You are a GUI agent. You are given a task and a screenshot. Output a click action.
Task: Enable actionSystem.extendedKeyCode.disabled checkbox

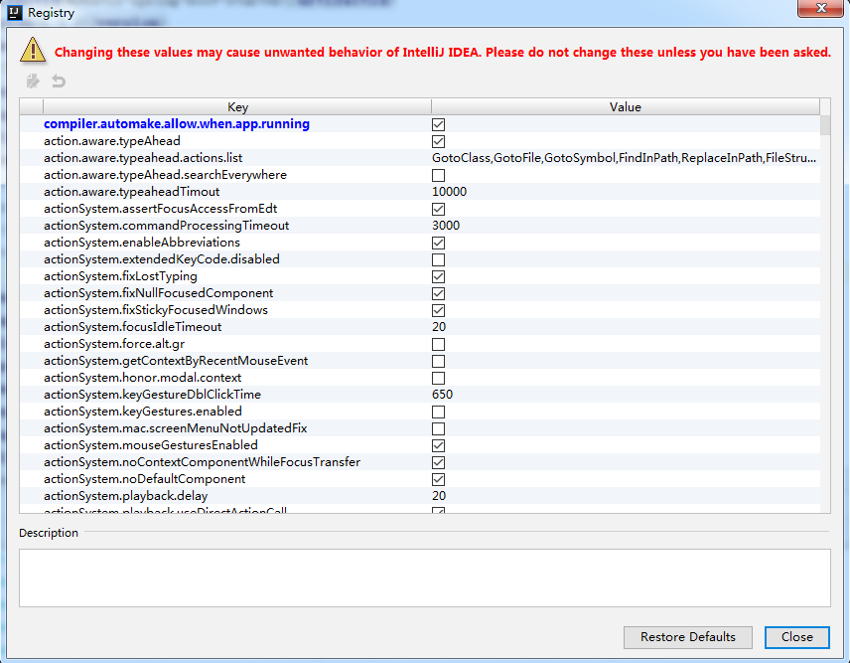click(x=438, y=259)
